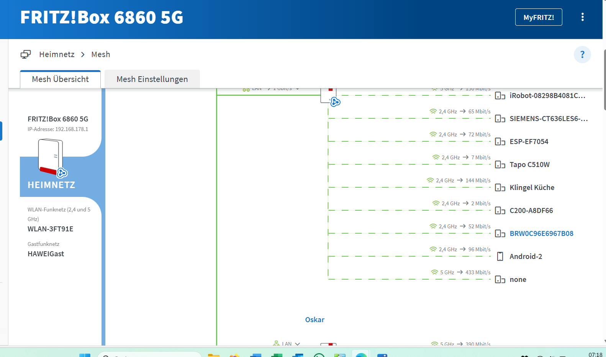Click the Wi-Fi icon on the 2 Mbit/s connection

pos(436,203)
